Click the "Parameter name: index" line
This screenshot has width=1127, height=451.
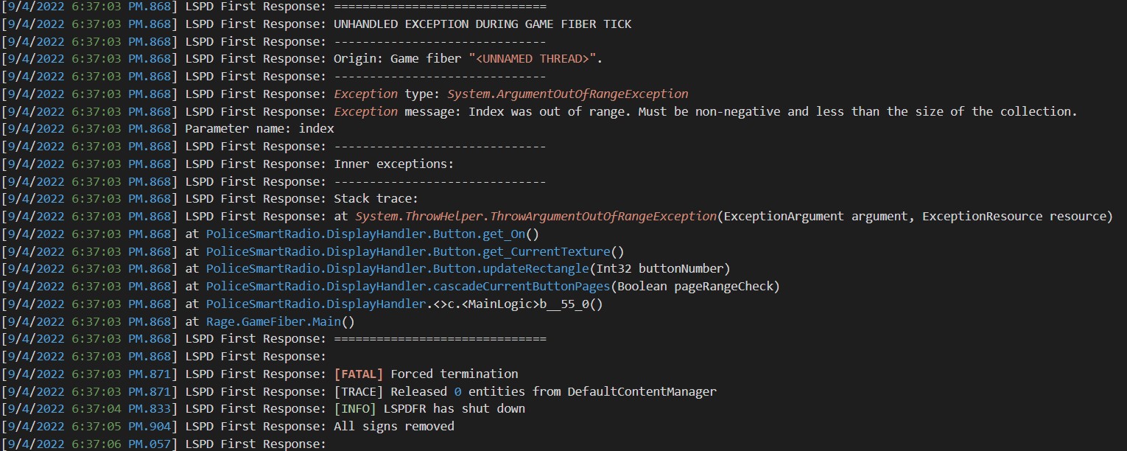tap(259, 129)
